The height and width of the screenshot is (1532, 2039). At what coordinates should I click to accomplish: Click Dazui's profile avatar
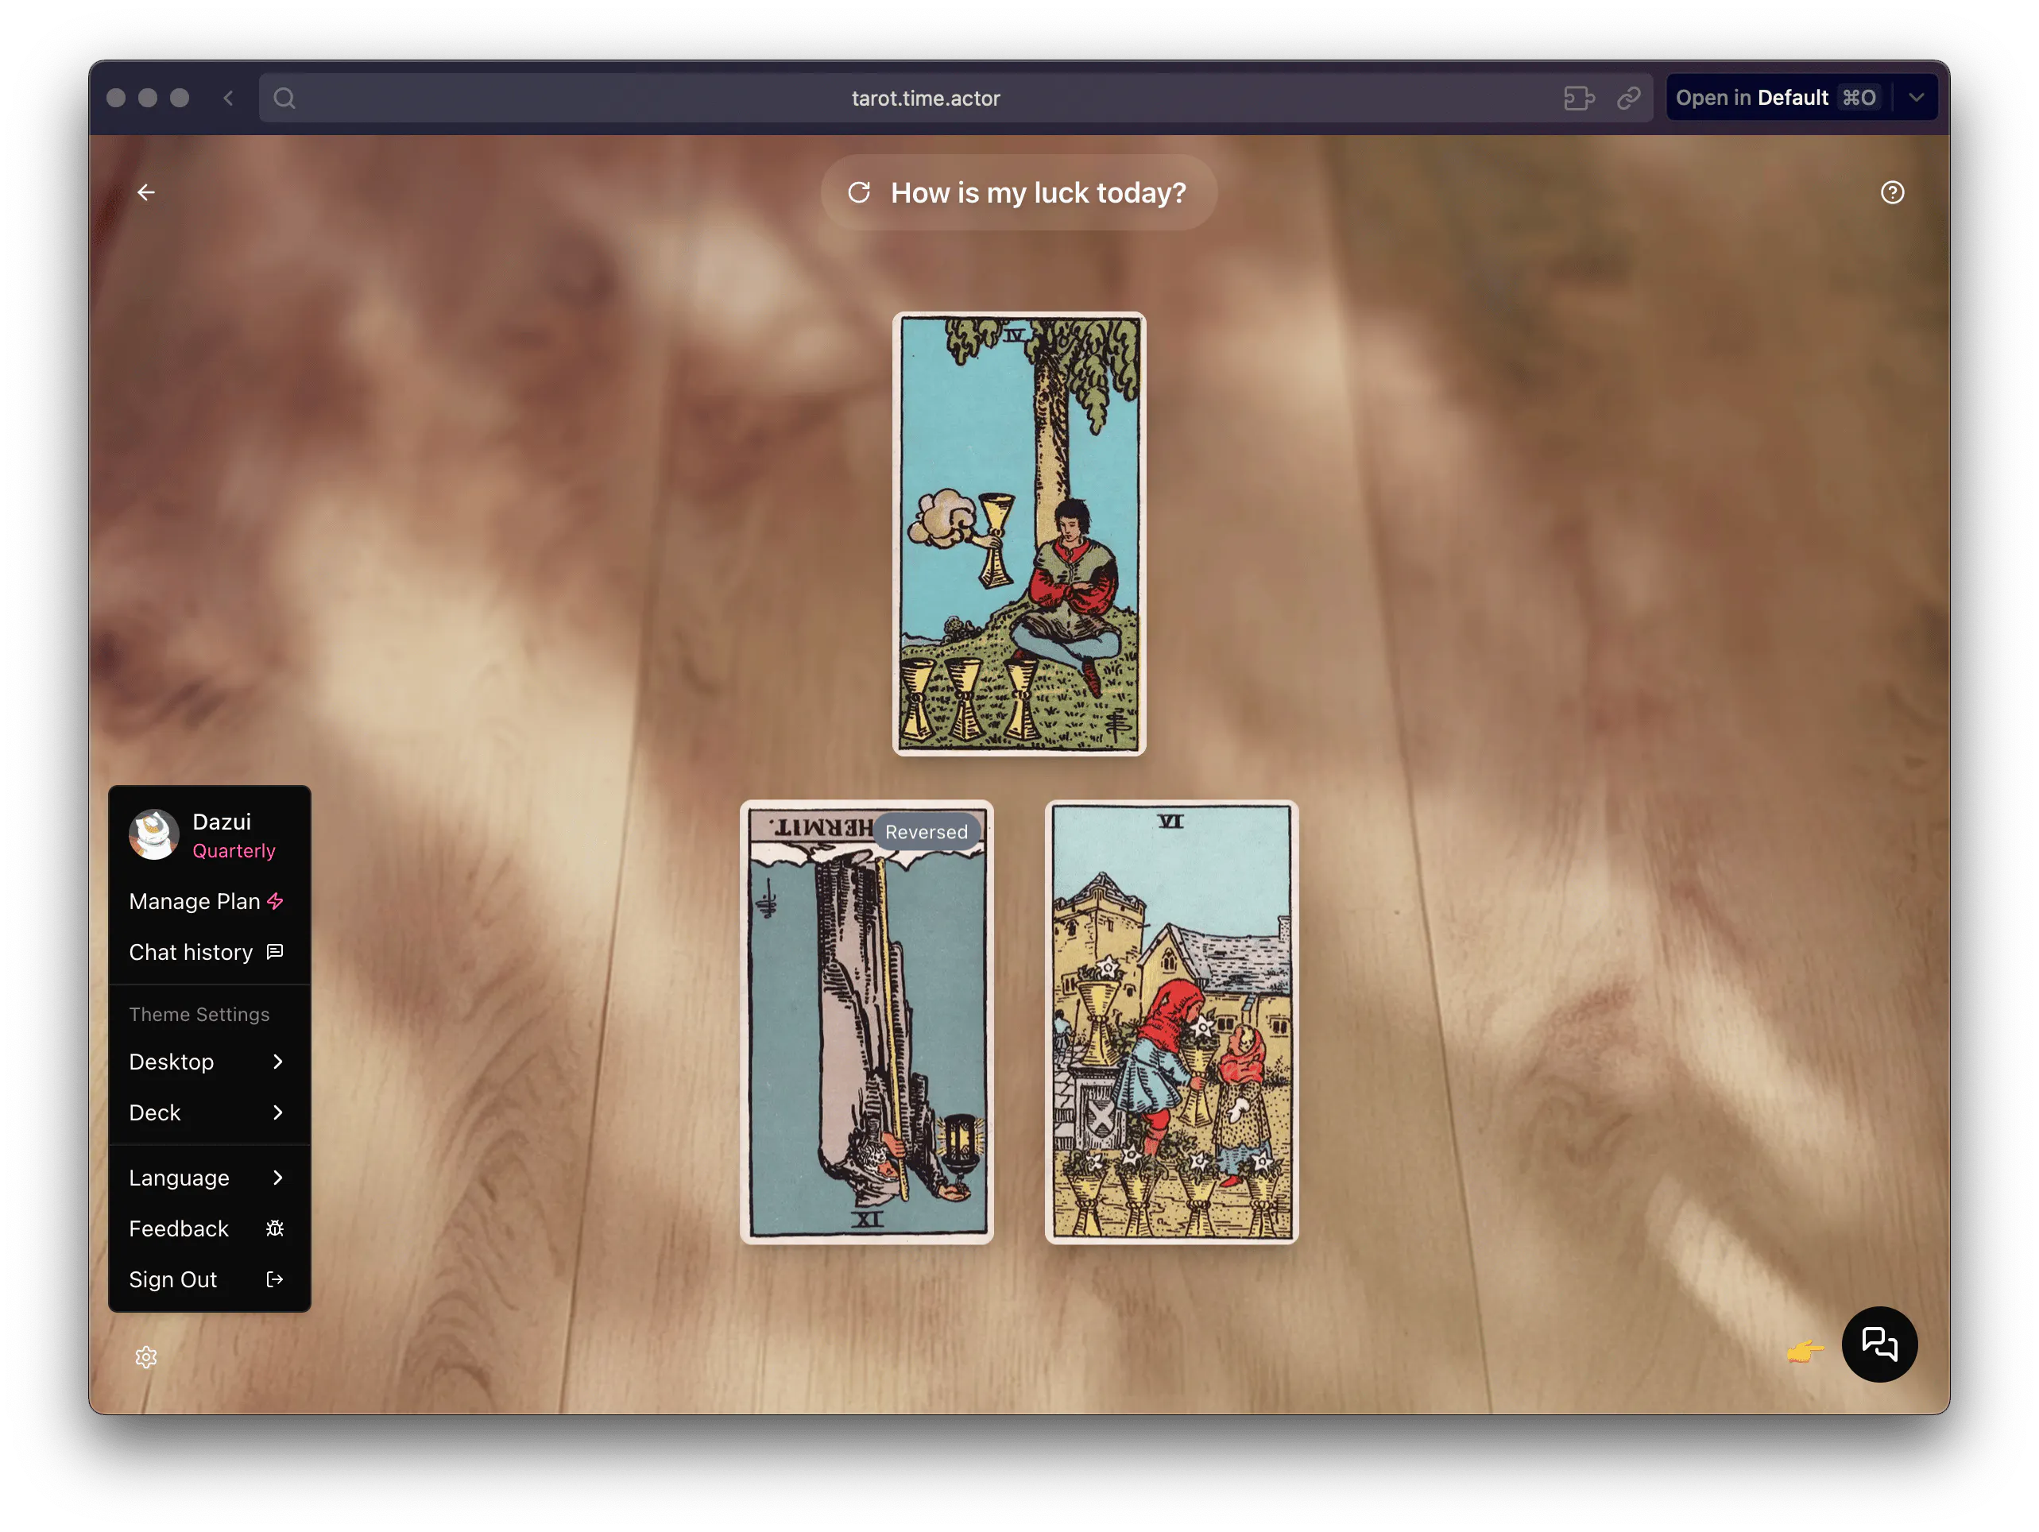point(154,834)
